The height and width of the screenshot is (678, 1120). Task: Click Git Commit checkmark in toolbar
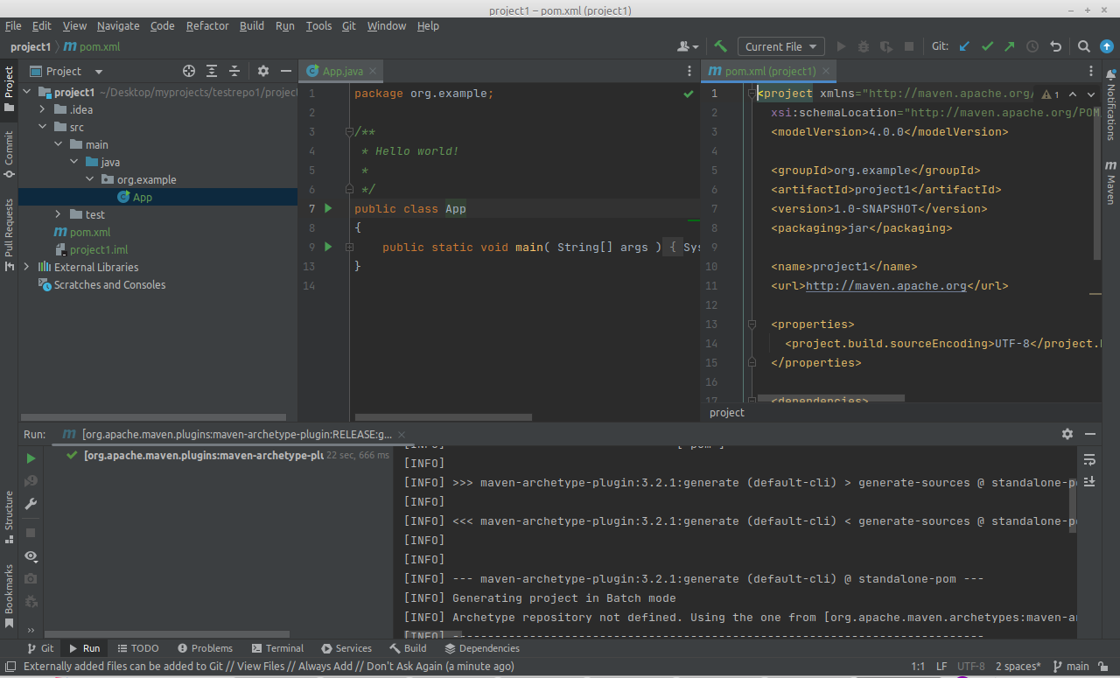pyautogui.click(x=987, y=46)
